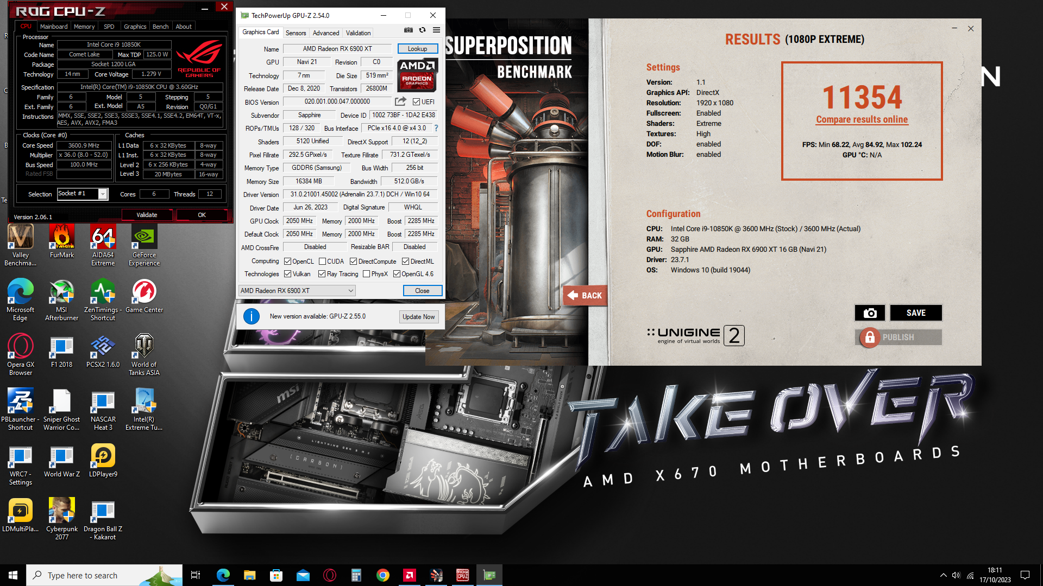Toggle OpenCL checkbox
This screenshot has height=586, width=1043.
pyautogui.click(x=288, y=261)
